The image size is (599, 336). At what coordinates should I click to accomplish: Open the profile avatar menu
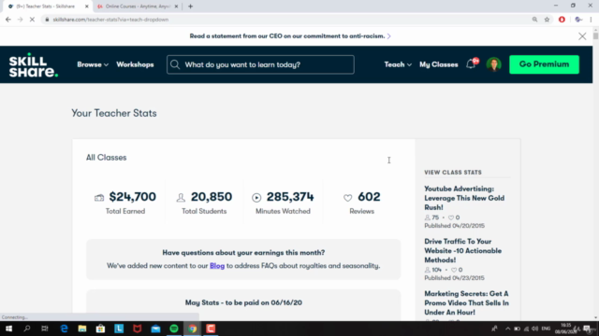click(x=493, y=64)
